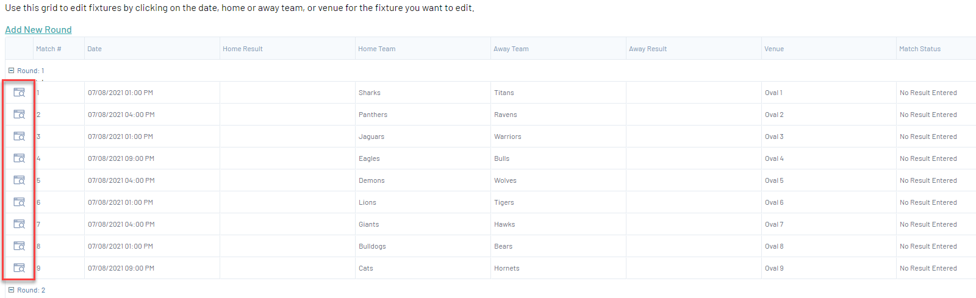Edit the Hornets away team cell
976x298 pixels.
pos(506,268)
